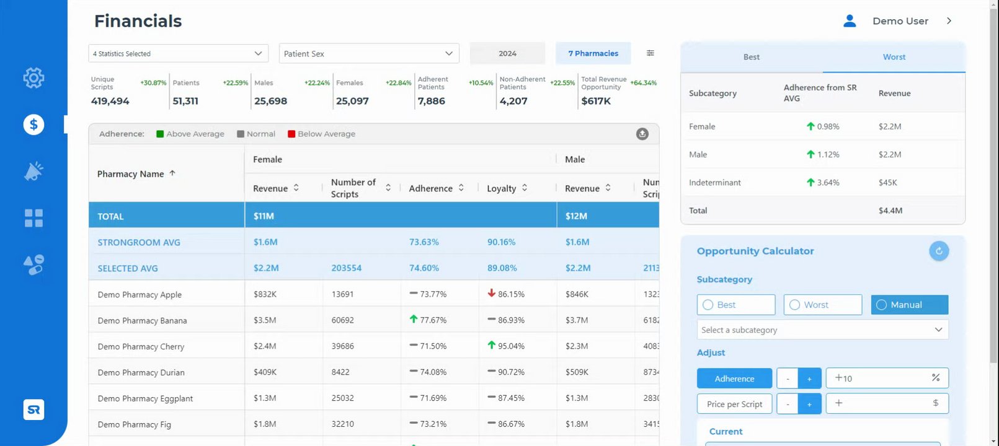Screen dimensions: 999x446
Task: Click the dollar icon in the Price per Script field
Action: (x=936, y=403)
